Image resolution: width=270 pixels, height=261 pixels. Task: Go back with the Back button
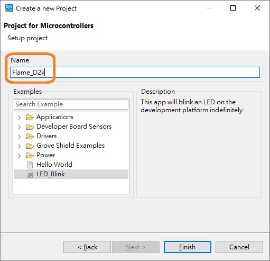point(87,247)
